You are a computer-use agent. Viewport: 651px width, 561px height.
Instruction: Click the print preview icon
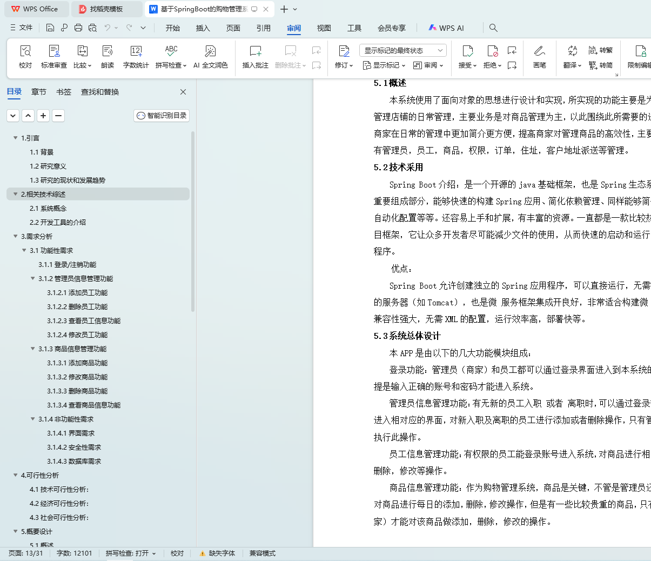[x=92, y=28]
